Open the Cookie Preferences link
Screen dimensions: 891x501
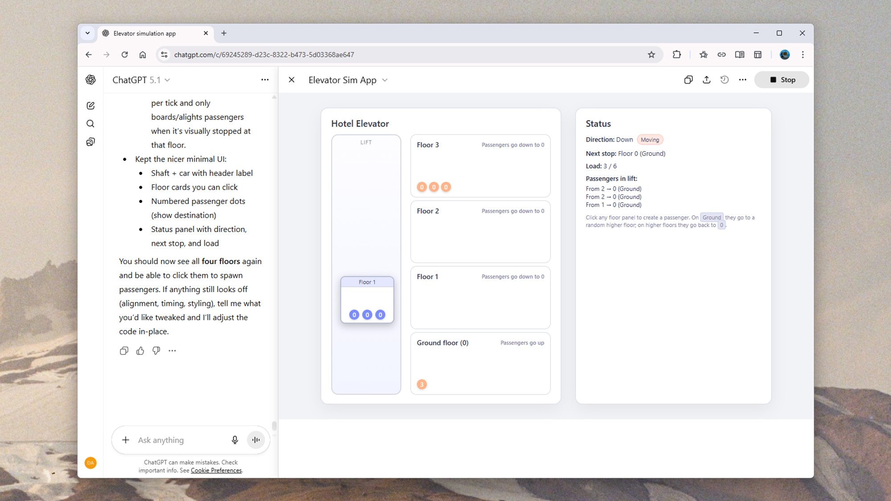click(216, 470)
